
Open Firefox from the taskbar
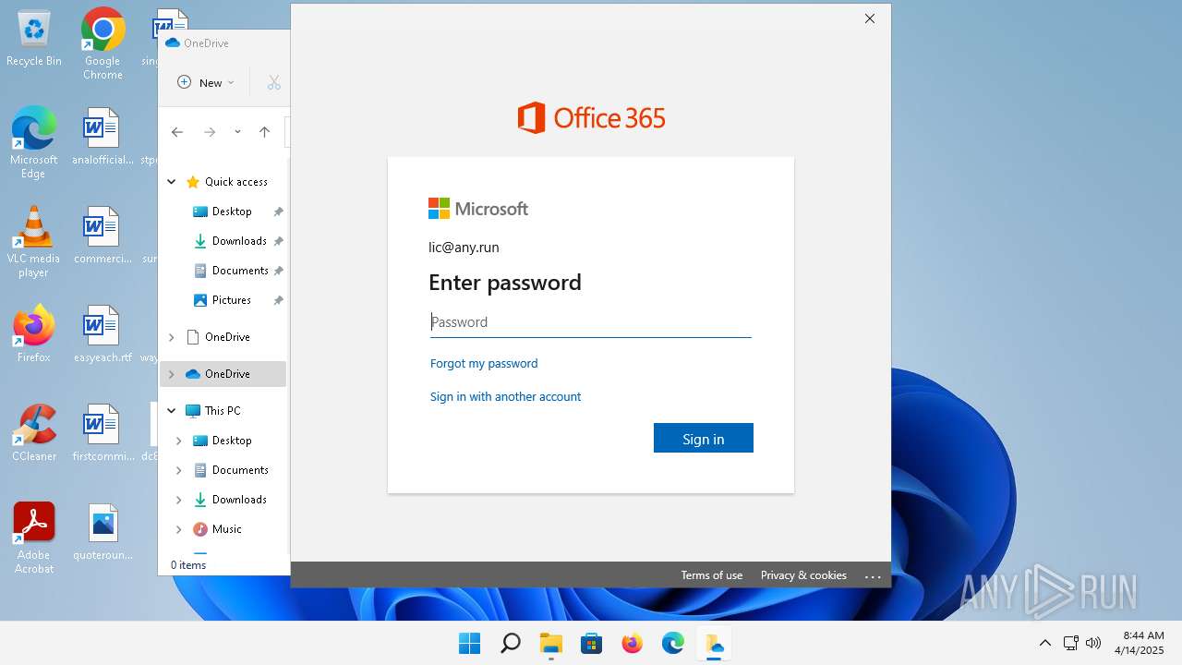click(632, 643)
